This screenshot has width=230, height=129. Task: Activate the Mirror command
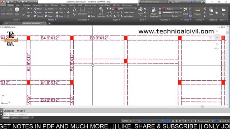click(x=49, y=13)
